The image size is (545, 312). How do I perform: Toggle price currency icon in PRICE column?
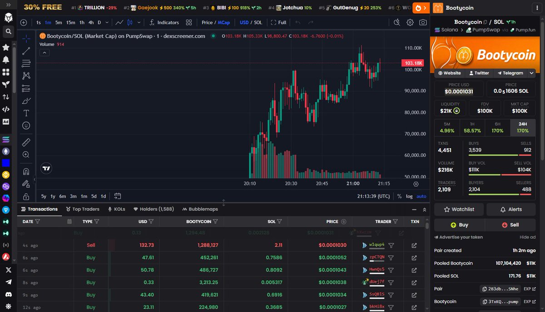[x=343, y=221]
